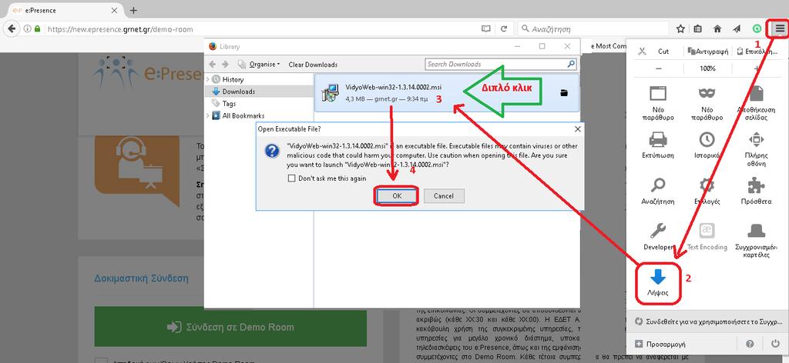Image resolution: width=789 pixels, height=363 pixels.
Task: Close the e:Presence tab
Action: click(x=114, y=10)
